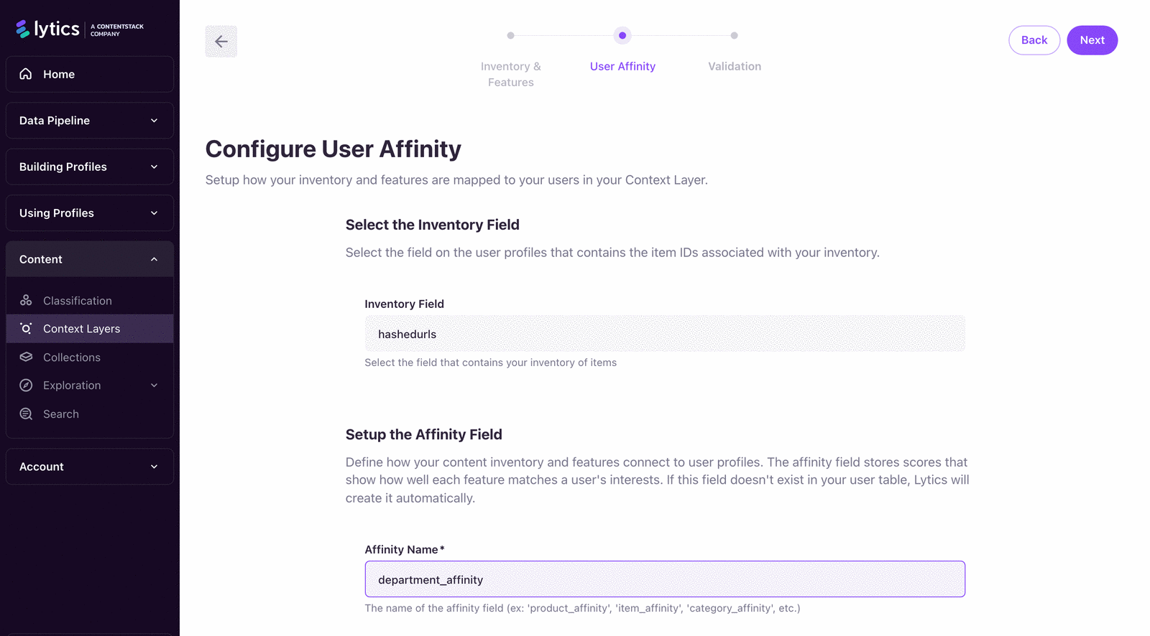
Task: Click the Exploration compass icon
Action: tap(26, 385)
